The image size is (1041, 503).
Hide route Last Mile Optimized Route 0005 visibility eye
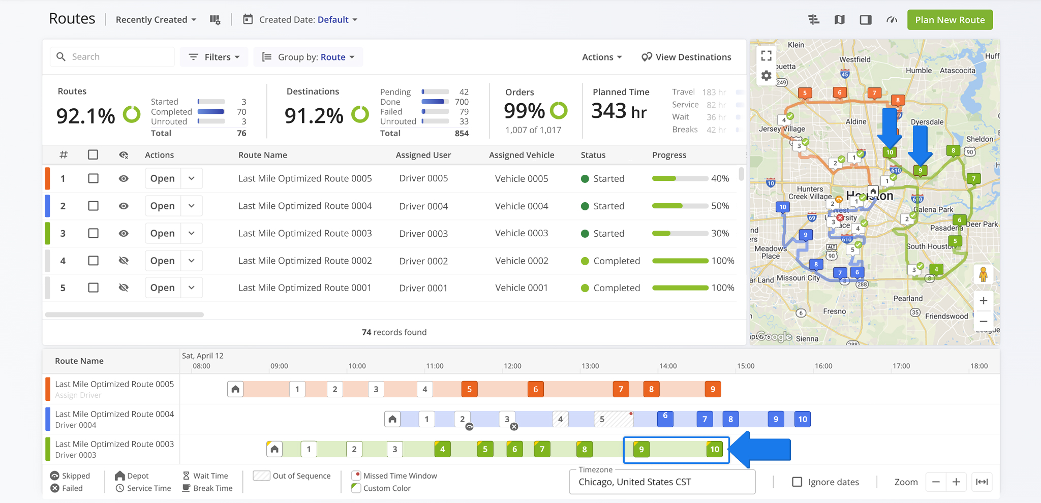124,178
